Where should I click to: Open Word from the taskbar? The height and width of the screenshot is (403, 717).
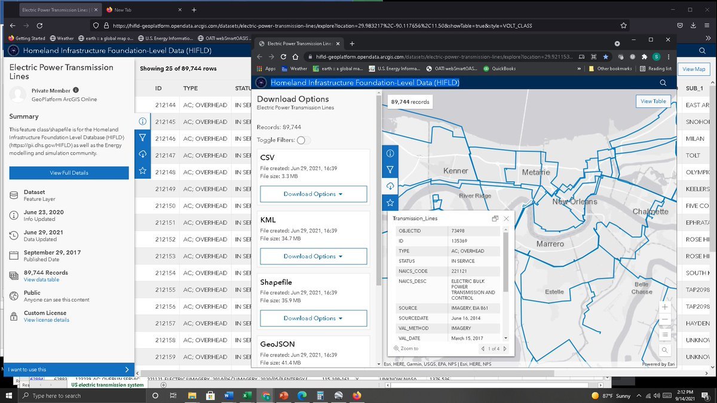pyautogui.click(x=228, y=395)
